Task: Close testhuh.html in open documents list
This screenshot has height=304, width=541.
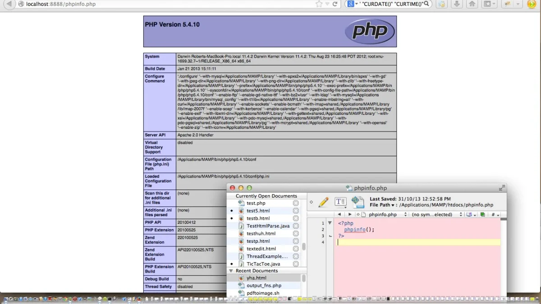Action: point(296,233)
